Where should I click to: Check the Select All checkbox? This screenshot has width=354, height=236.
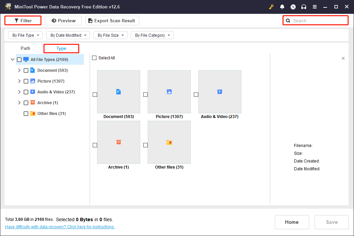(x=94, y=58)
